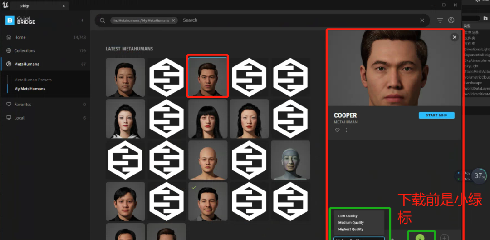Viewport: 490px width, 240px height.
Task: Click the network speed 37% widget
Action: coord(479,176)
